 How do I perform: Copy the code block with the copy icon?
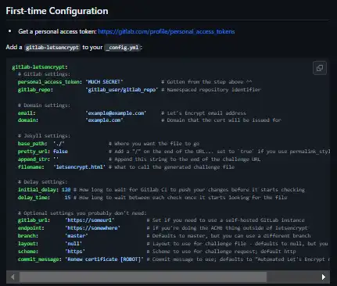click(320, 68)
